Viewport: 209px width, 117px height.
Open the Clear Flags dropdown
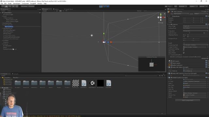pos(196,26)
